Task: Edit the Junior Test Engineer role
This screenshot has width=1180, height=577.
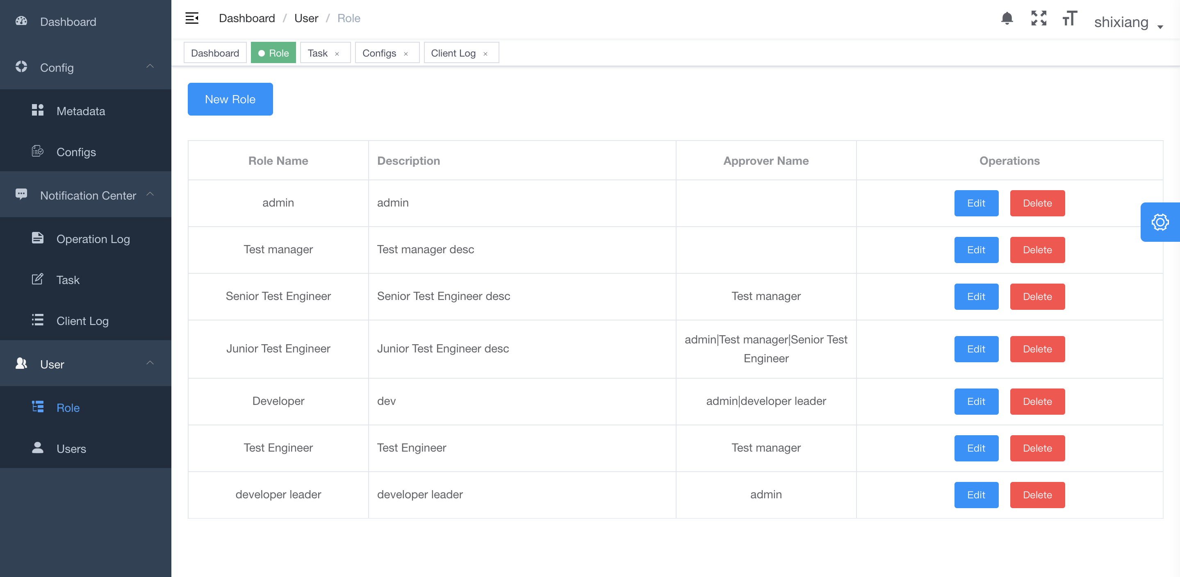Action: coord(976,349)
